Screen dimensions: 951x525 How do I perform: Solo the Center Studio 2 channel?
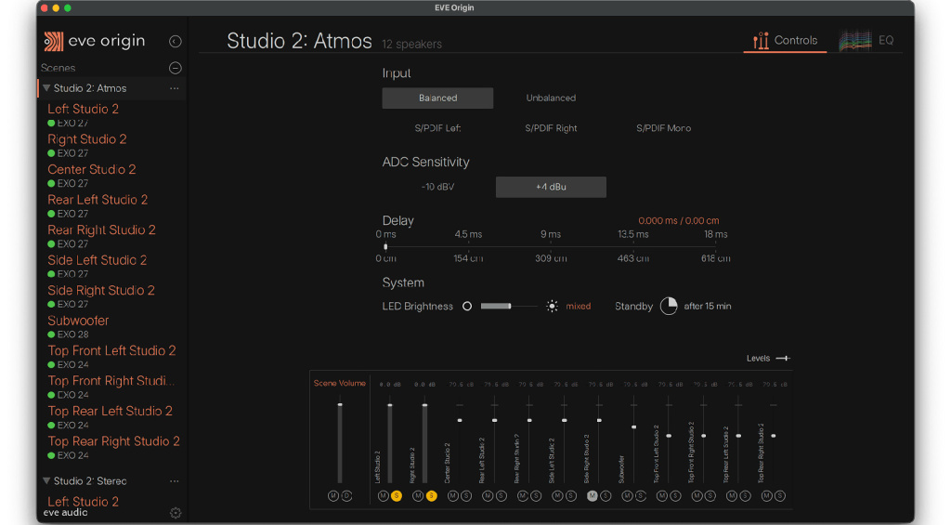466,496
